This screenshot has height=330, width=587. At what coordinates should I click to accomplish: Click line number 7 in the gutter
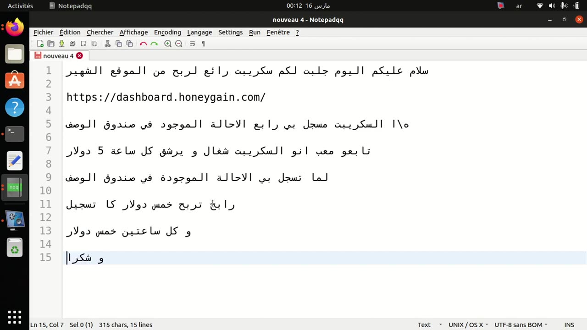click(x=48, y=151)
